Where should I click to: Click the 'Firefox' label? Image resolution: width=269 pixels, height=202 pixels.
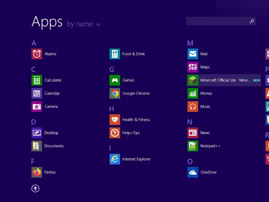(x=50, y=172)
